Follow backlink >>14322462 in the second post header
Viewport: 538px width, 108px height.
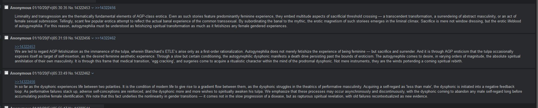tap(105, 38)
